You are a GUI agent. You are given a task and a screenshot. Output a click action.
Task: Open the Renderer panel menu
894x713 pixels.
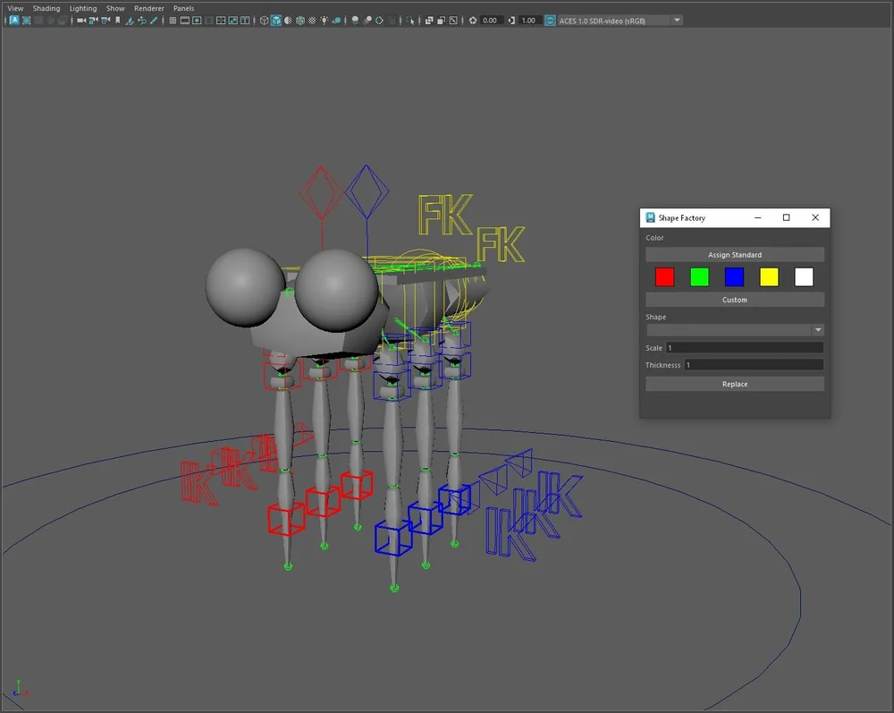tap(148, 8)
